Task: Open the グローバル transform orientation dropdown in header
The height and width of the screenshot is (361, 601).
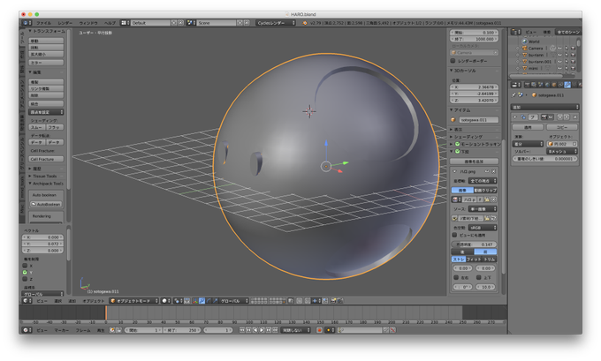Action: coord(234,301)
